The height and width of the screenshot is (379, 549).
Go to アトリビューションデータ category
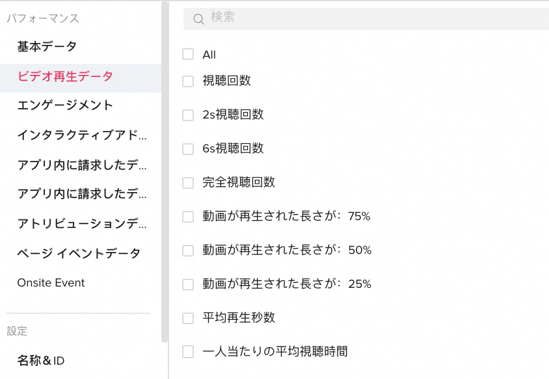[x=82, y=224]
